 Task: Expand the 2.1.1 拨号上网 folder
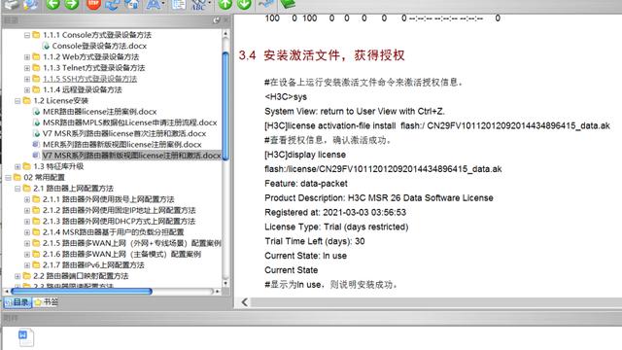27,199
